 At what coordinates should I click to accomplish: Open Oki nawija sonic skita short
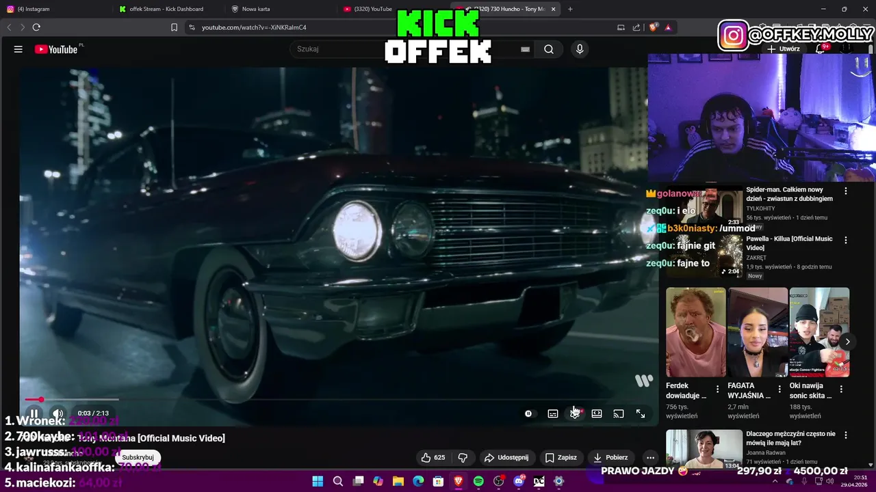tap(819, 332)
